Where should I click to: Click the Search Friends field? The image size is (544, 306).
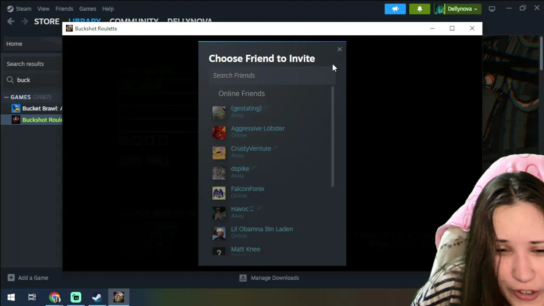pos(271,75)
